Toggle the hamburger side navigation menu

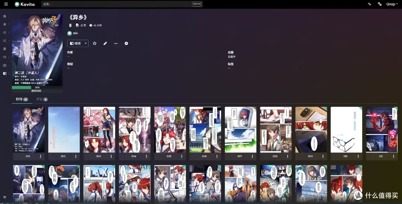[x=6, y=4]
